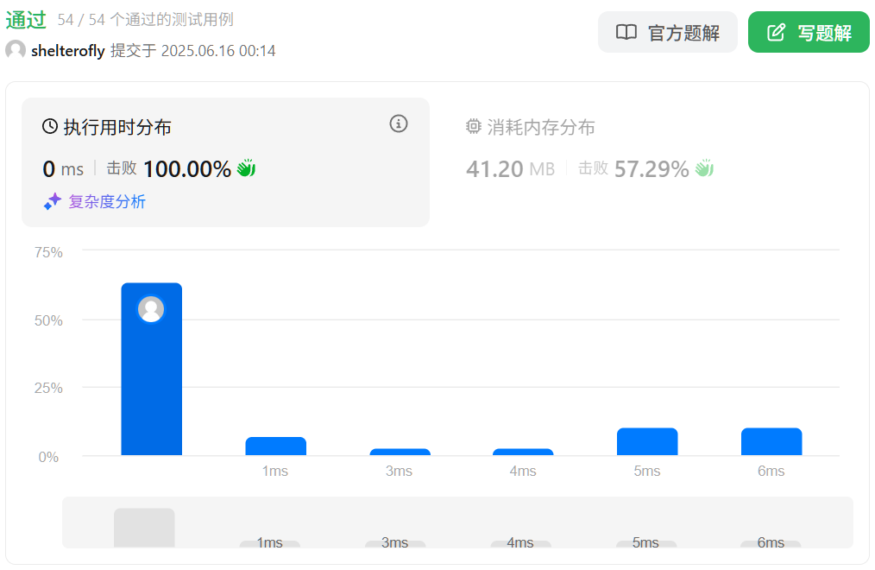Click the 0 ms runtime value
The width and height of the screenshot is (875, 570).
point(63,168)
